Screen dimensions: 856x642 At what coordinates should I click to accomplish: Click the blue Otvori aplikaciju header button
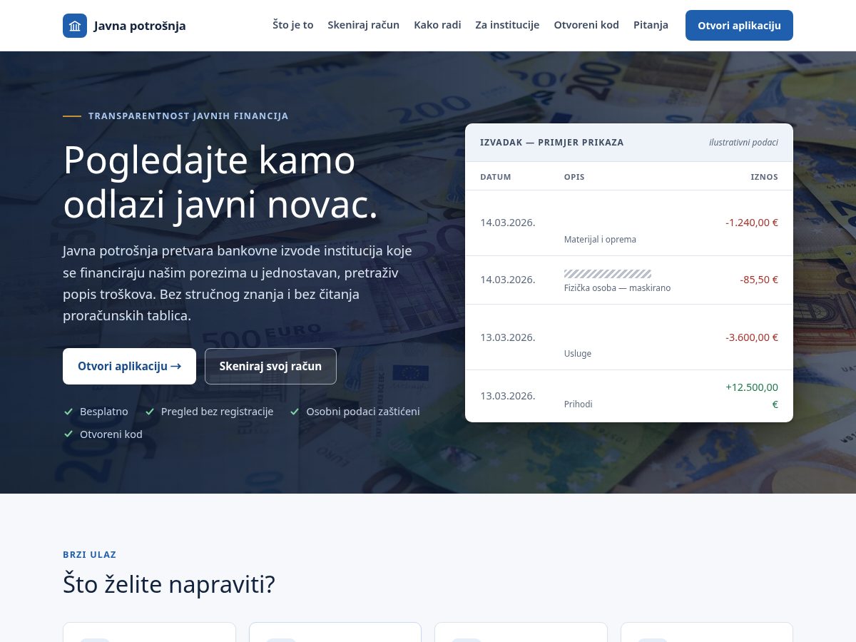click(x=739, y=26)
